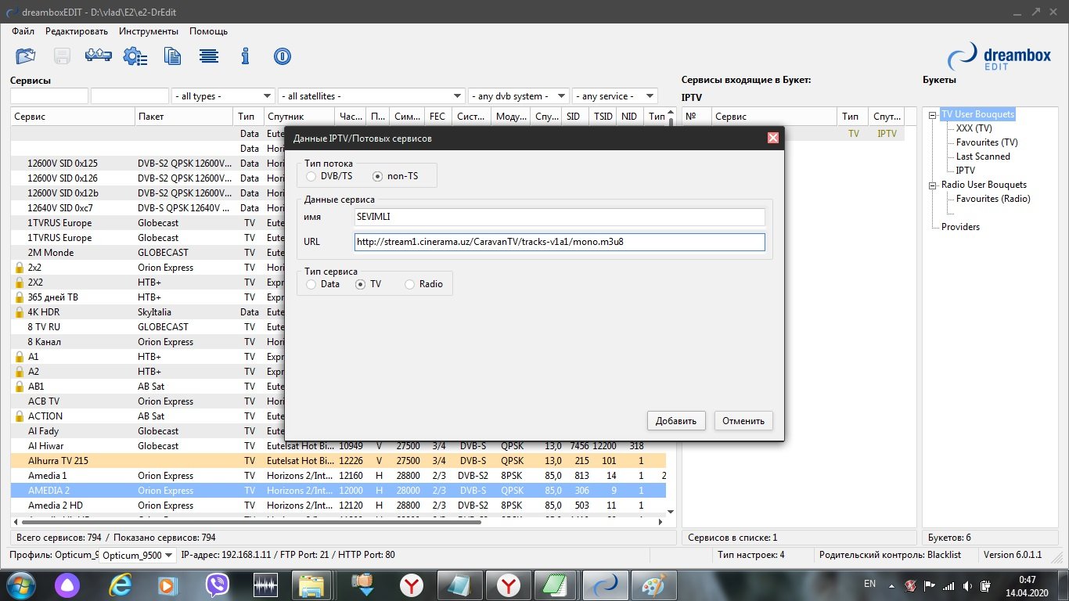Viewport: 1069px width, 601px height.
Task: Click the horizontal lines list icon
Action: [x=208, y=56]
